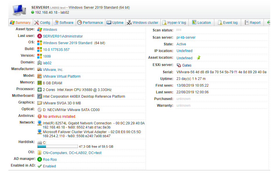Click the Undefined IP location link
Viewport: 272px width, 175px height.
[184, 51]
